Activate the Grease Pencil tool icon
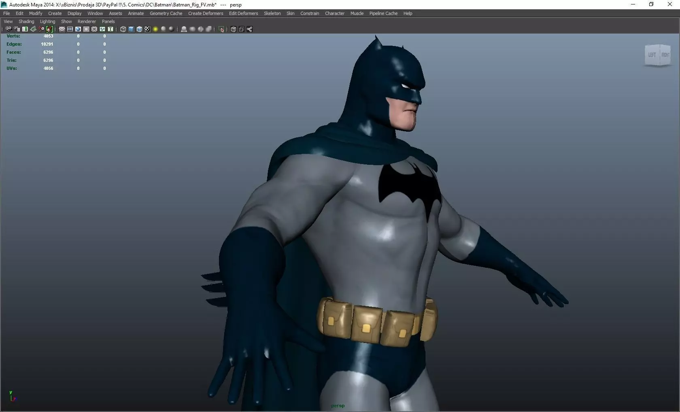 point(49,29)
